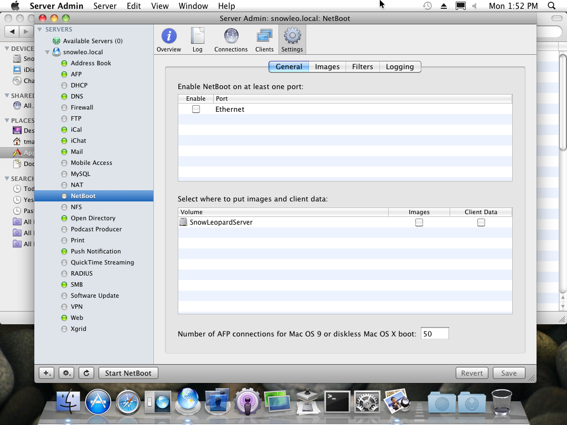This screenshot has height=425, width=567.
Task: Select the AFP service in sidebar
Action: (x=94, y=74)
